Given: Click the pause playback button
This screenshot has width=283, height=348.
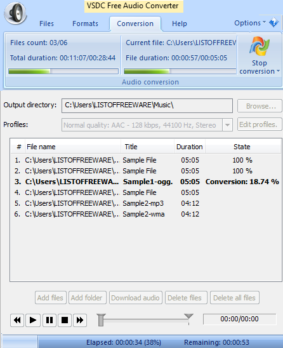Looking at the screenshot, I should tap(49, 320).
